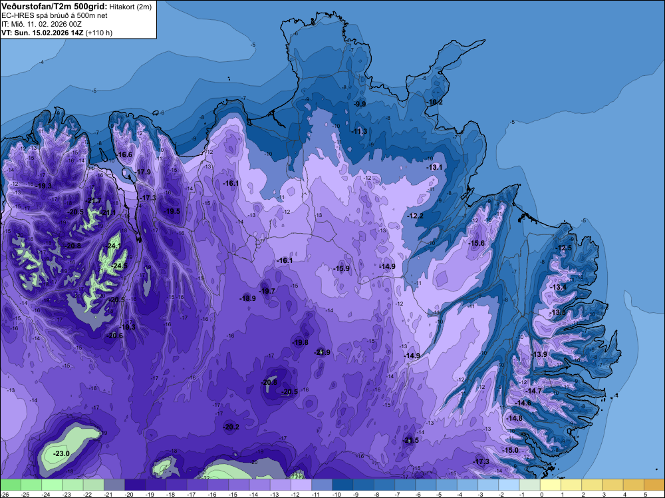
Task: Click the dark indigo legend swatch starting at -20
Action: [x=135, y=485]
